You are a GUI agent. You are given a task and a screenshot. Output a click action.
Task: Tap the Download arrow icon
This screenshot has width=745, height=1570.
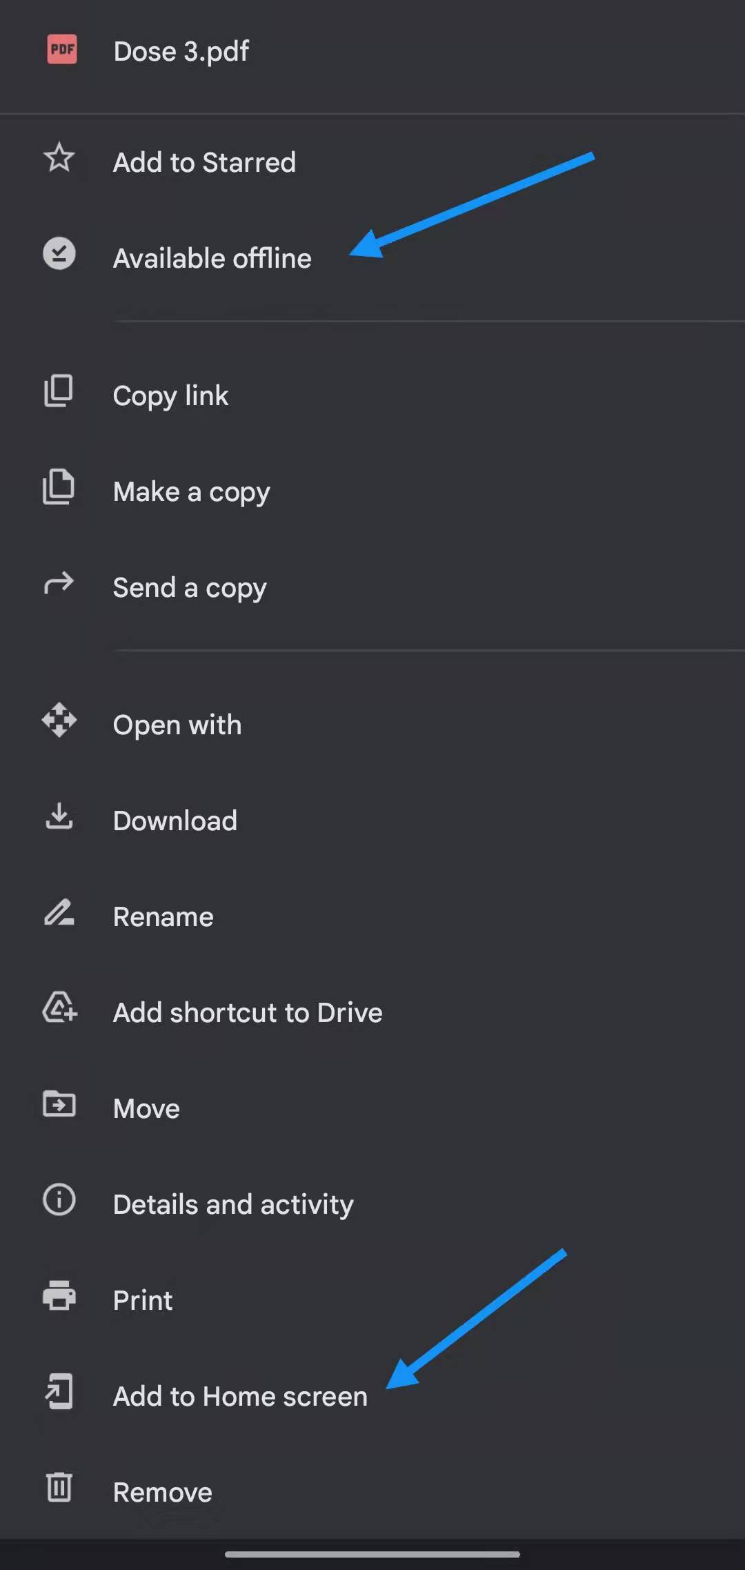click(59, 816)
